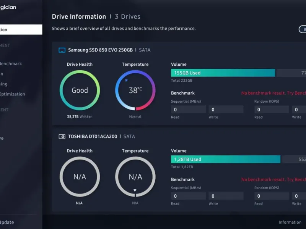Screen dimensions: 306x229
Task: Open the Performance Benchmark menu item
Action: (11, 64)
